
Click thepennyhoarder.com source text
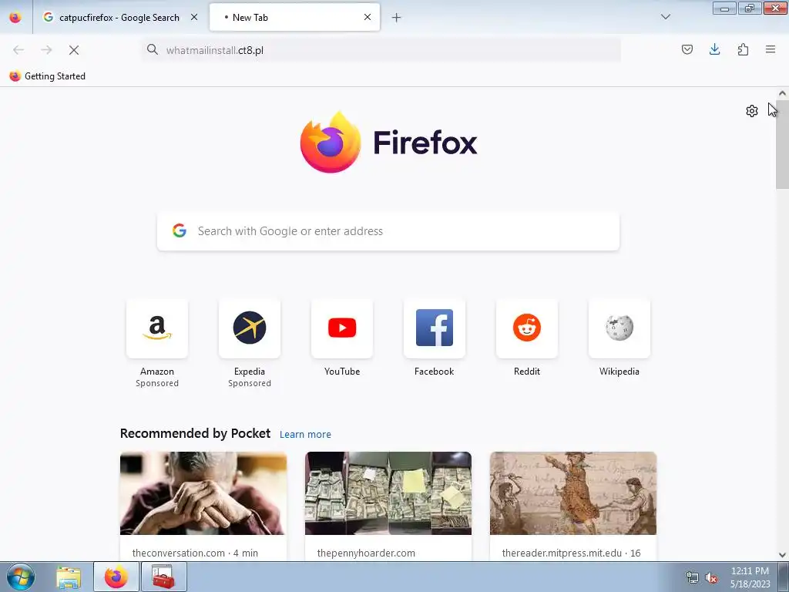(366, 553)
